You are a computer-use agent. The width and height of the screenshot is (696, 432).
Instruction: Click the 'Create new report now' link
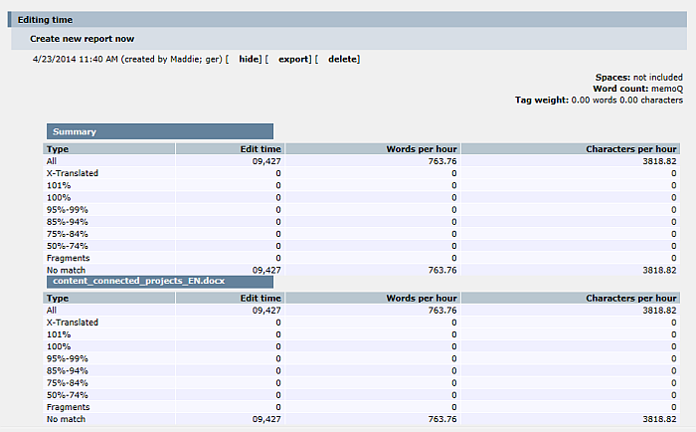[x=83, y=39]
